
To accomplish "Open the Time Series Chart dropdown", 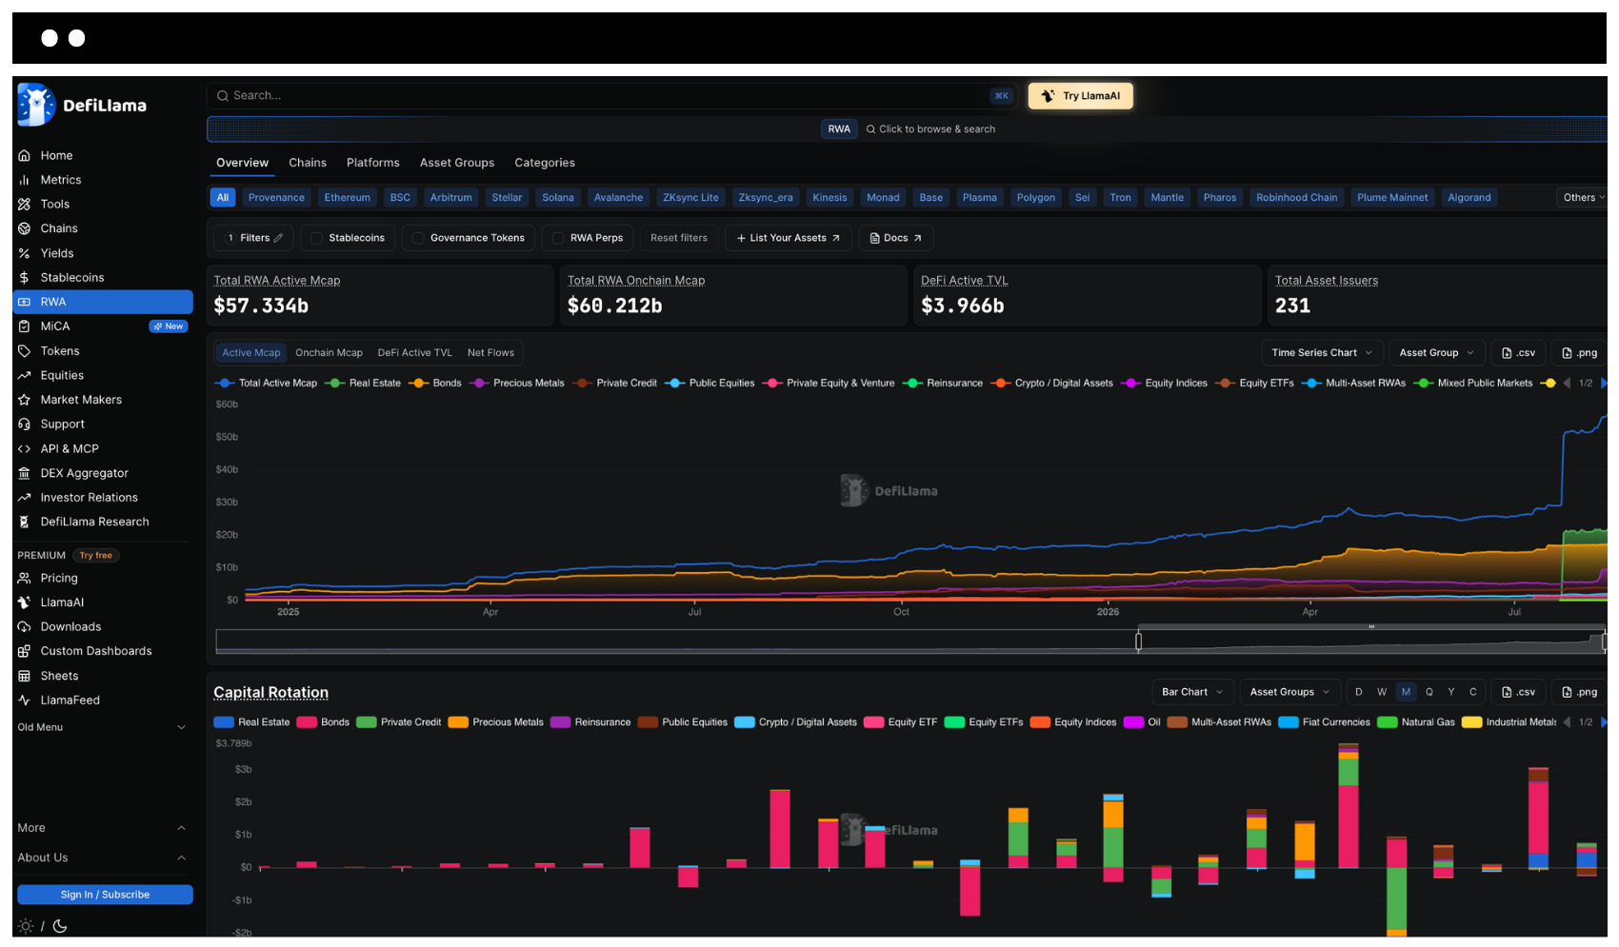I will [1322, 353].
